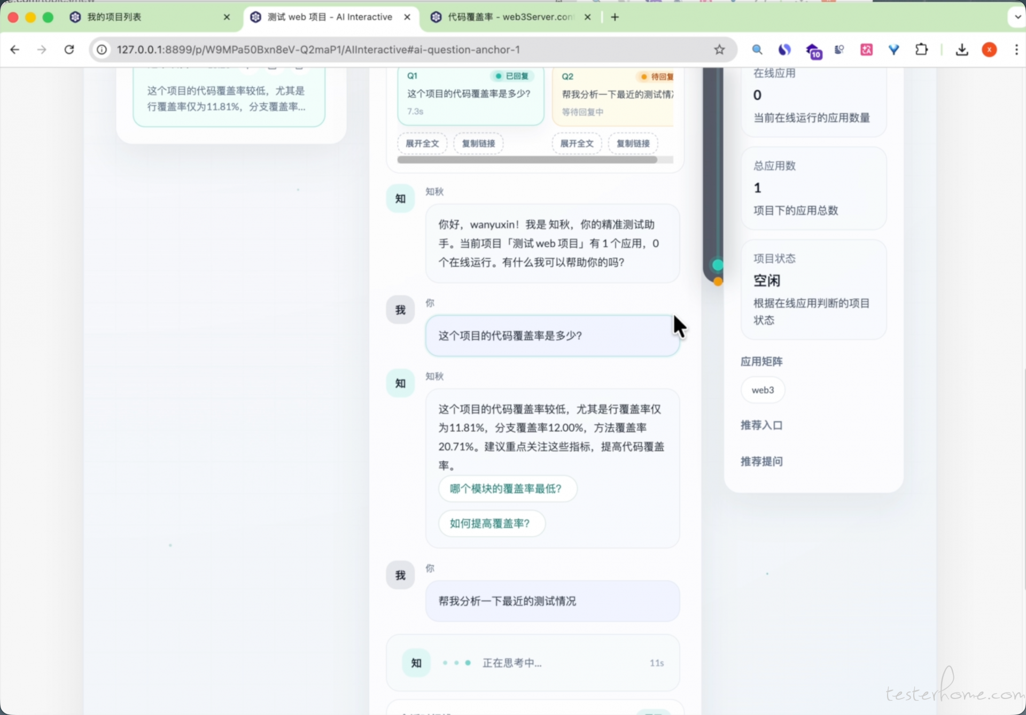Open Chrome three-dot menu
1026x715 pixels.
[x=1016, y=50]
